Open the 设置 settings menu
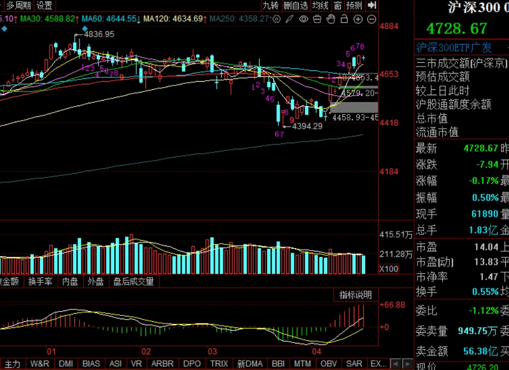The width and height of the screenshot is (509, 370). point(44,5)
